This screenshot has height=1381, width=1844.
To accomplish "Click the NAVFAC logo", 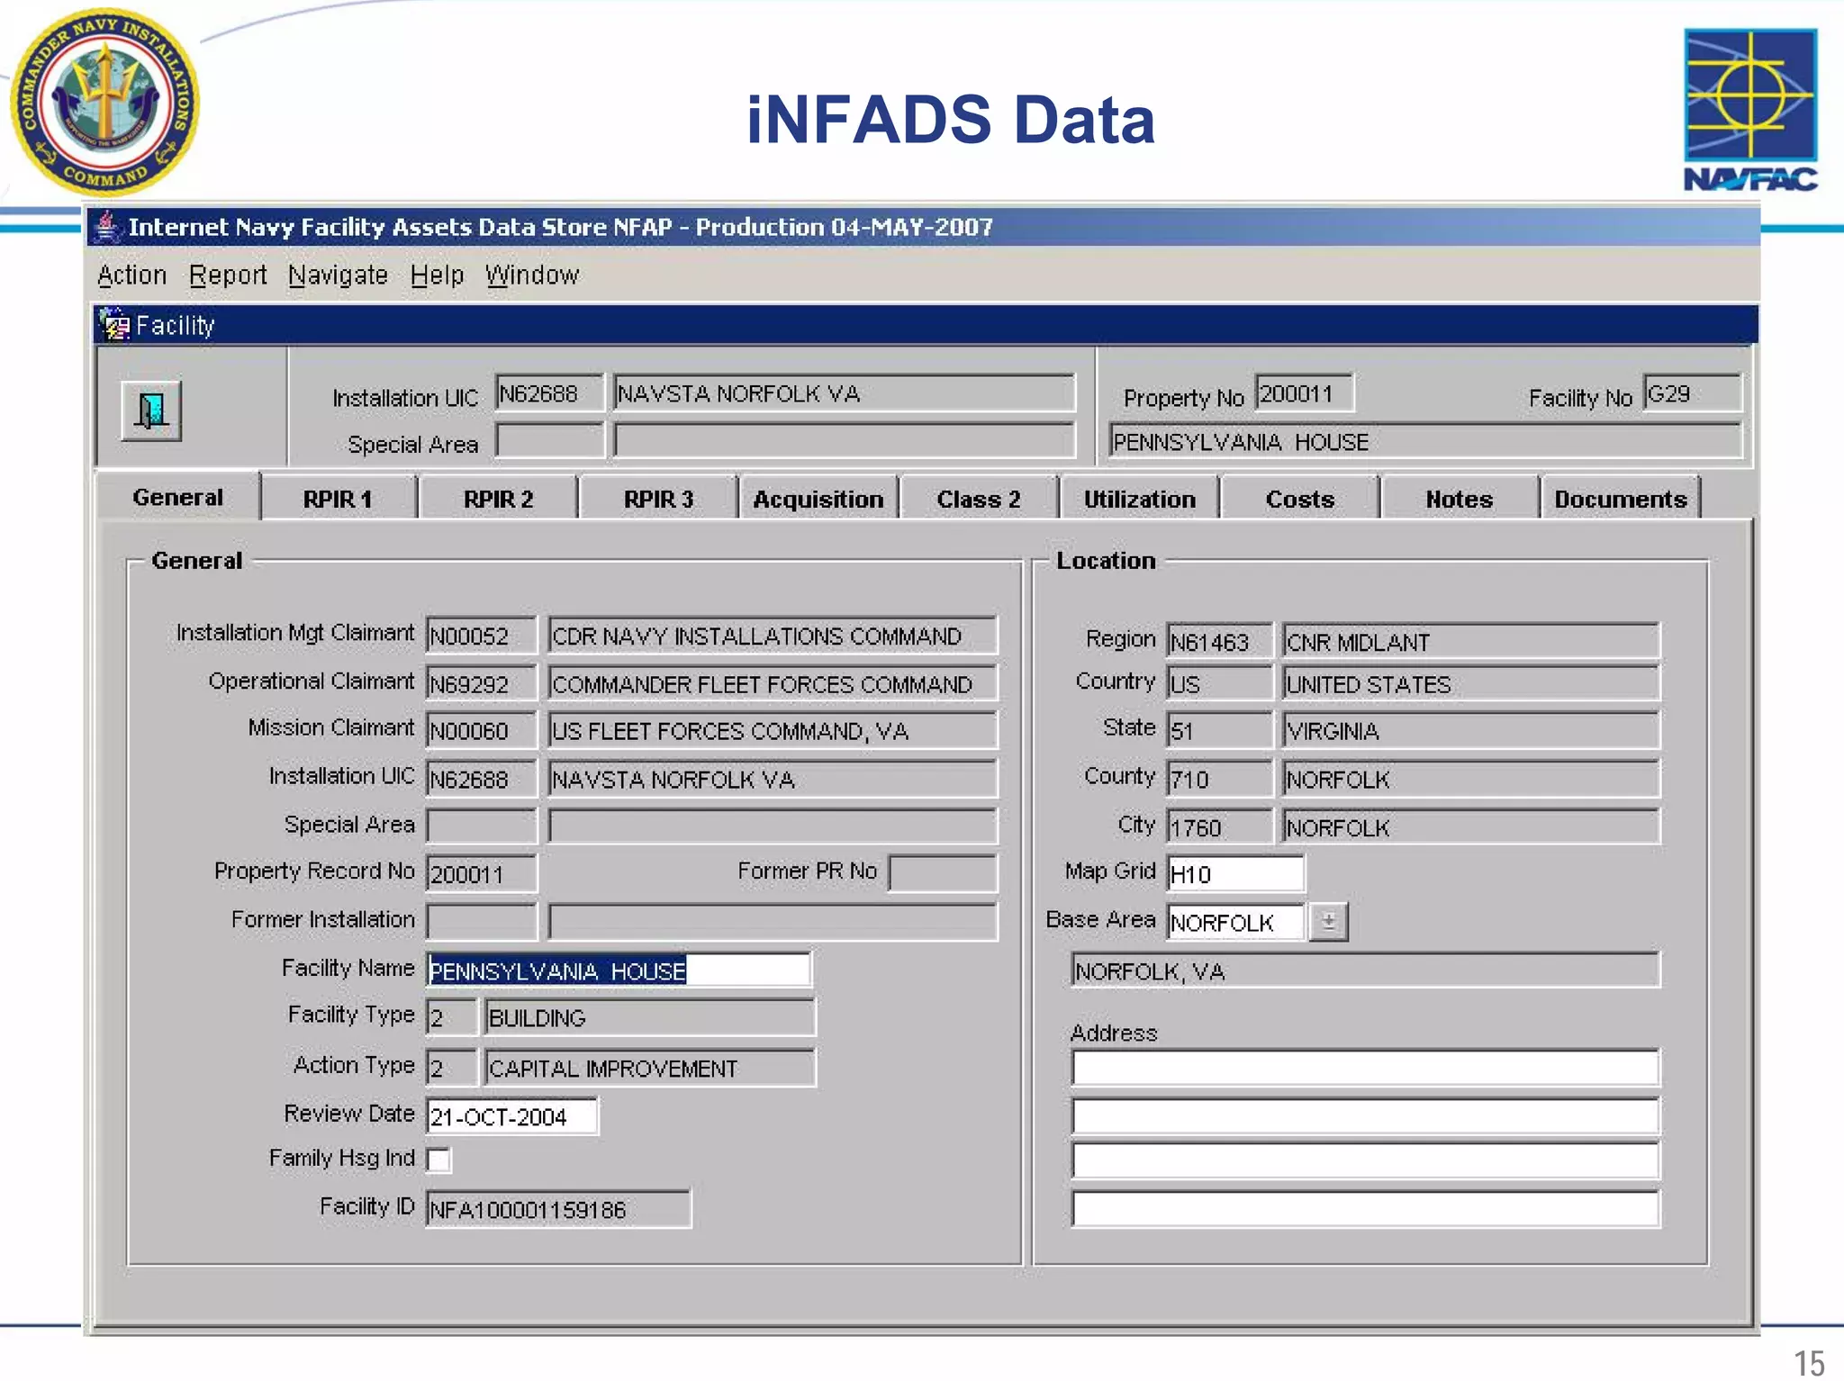I will pos(1749,110).
